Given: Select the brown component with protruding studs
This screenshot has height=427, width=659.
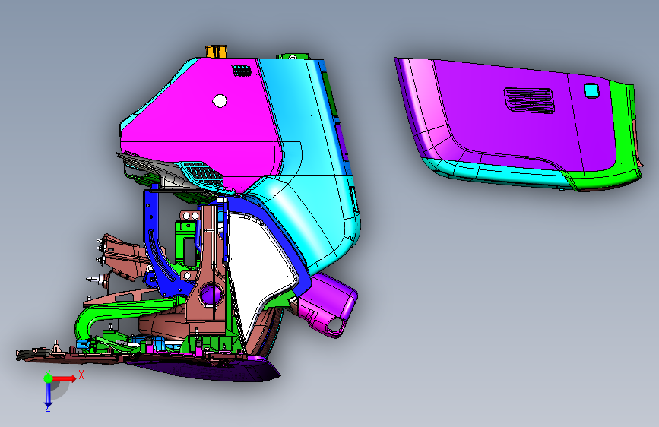Looking at the screenshot, I should point(122,256).
